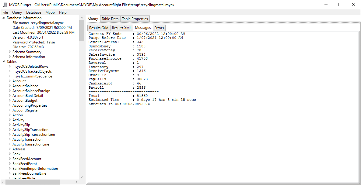Viewport: 361px width, 185px height.
Task: Switch to the Table Data tab
Action: [110, 19]
